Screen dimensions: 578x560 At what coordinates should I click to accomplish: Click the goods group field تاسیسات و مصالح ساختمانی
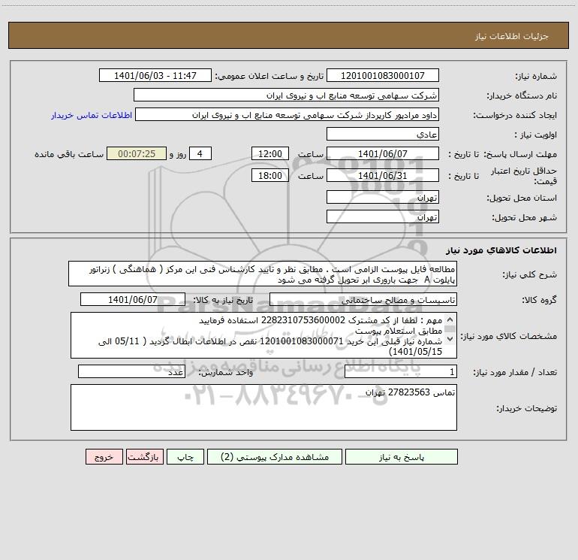coord(363,299)
